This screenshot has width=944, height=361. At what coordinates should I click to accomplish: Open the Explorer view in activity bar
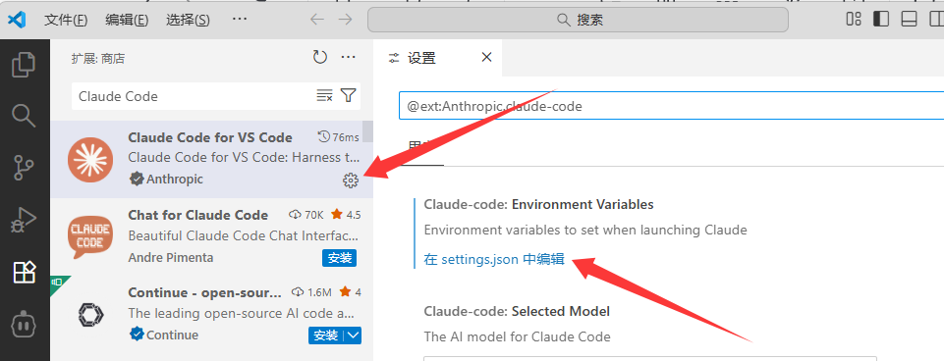tap(25, 65)
